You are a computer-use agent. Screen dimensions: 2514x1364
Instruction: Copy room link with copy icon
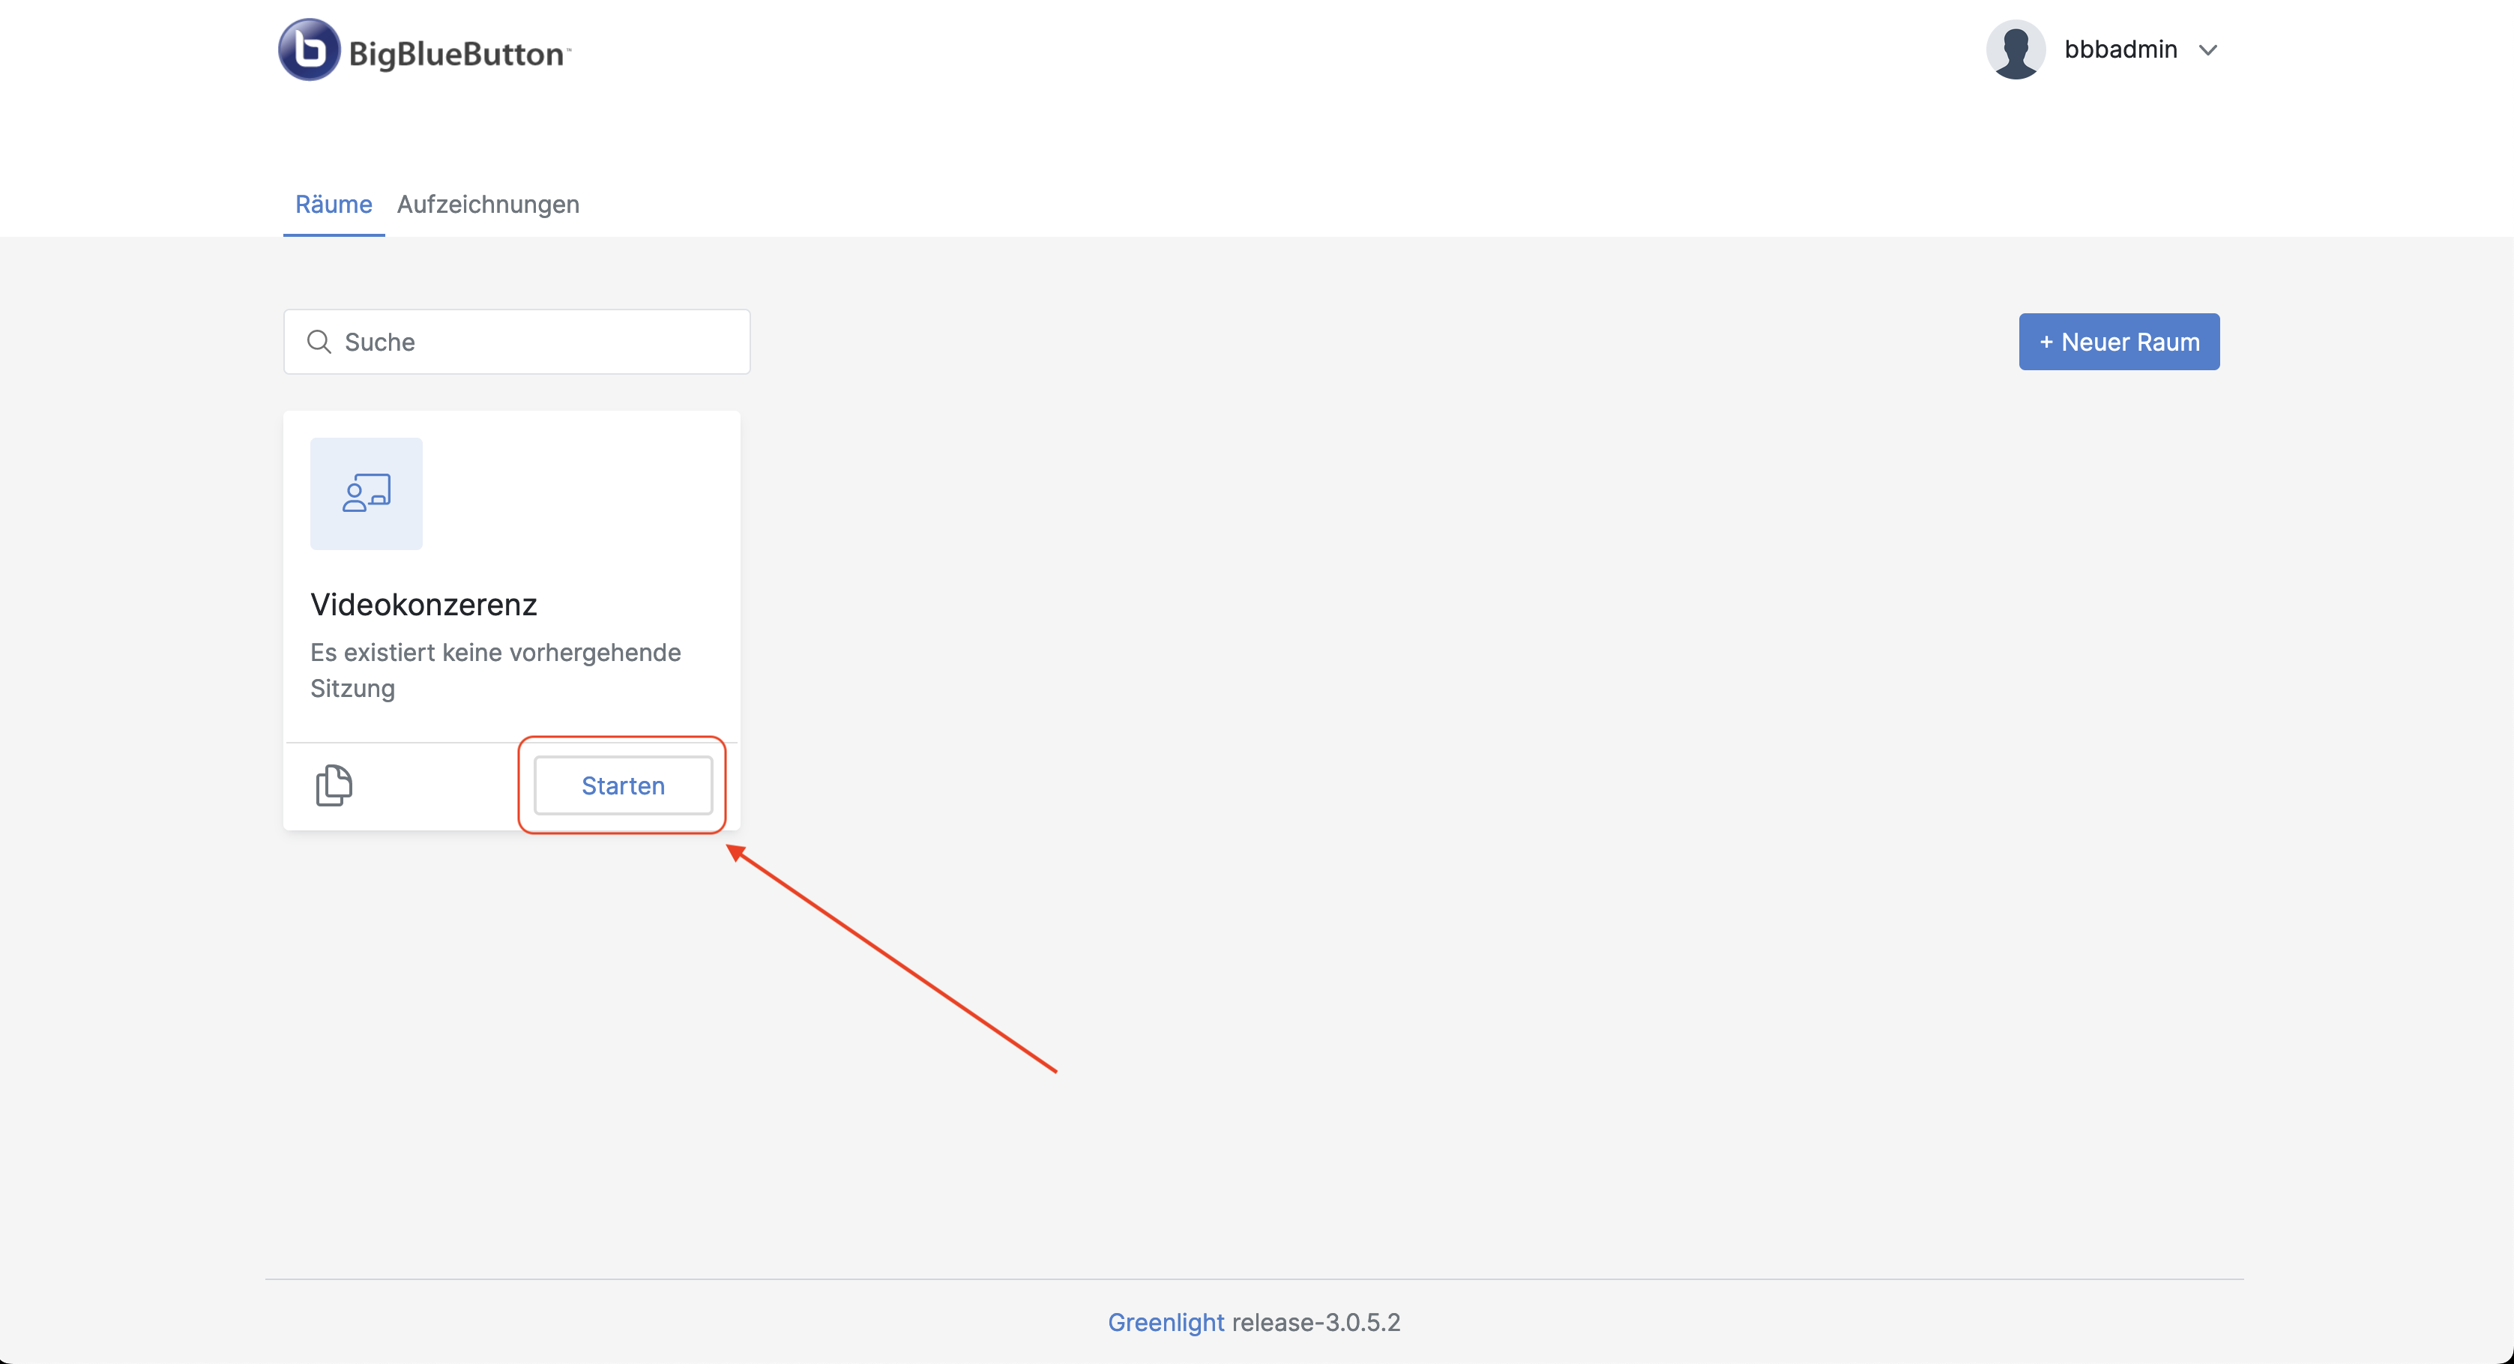(x=334, y=785)
